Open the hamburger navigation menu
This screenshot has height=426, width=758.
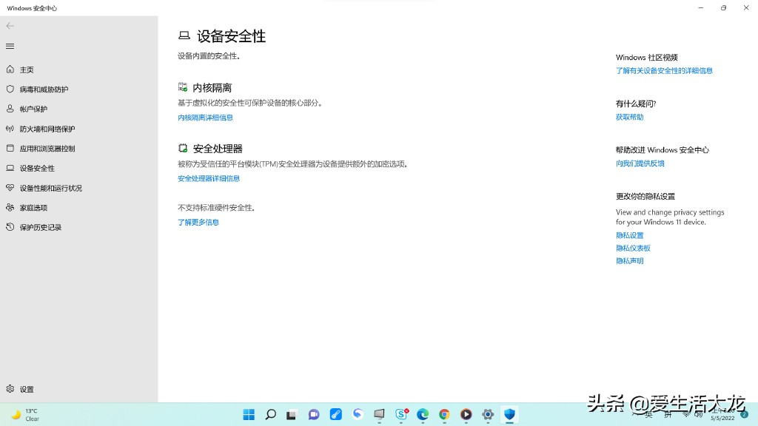(x=10, y=47)
